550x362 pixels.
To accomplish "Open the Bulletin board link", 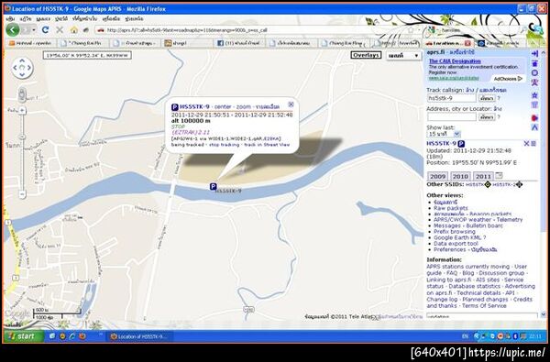I will point(484,225).
